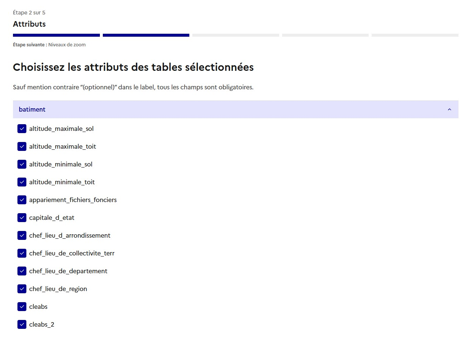Uncheck the cleabs_2 attribute

pyautogui.click(x=22, y=324)
